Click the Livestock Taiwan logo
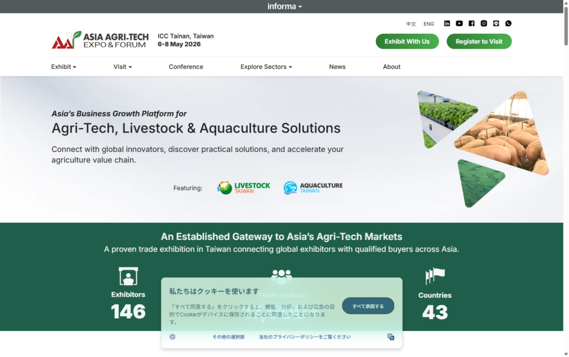Image resolution: width=569 pixels, height=357 pixels. pyautogui.click(x=243, y=188)
